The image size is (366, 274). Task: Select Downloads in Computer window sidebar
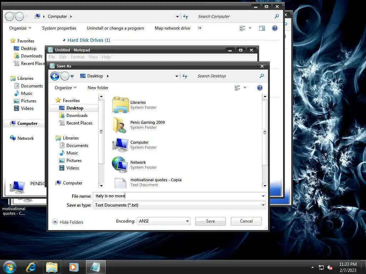(x=28, y=56)
